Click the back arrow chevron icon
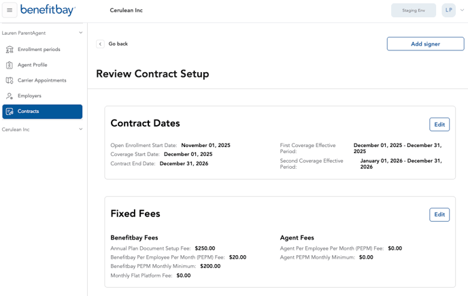 (x=101, y=44)
